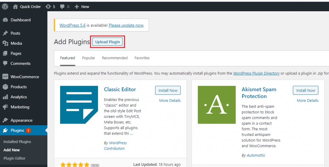Click the New label in admin bar

pos(85,7)
